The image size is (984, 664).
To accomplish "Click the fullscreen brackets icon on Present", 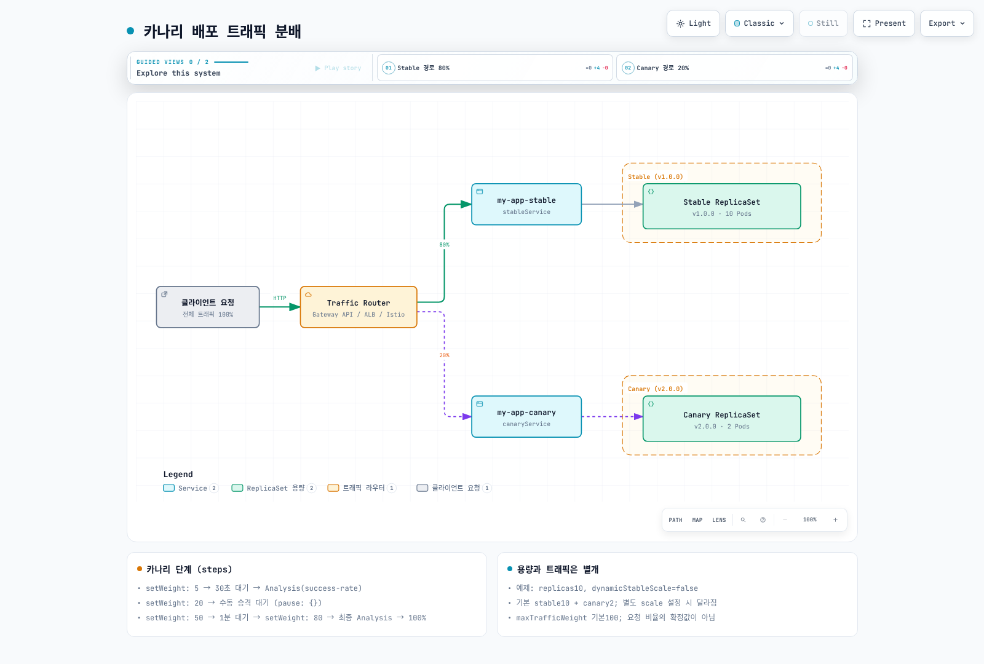I will (x=867, y=23).
